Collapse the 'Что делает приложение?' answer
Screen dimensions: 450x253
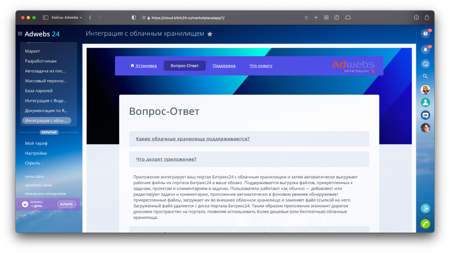pyautogui.click(x=166, y=159)
